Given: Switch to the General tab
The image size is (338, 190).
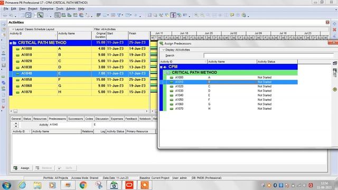Looking at the screenshot, I should (x=16, y=119).
